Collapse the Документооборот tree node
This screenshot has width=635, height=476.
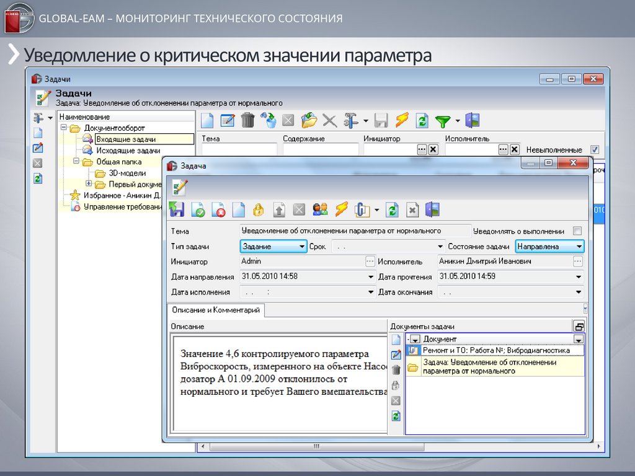[x=63, y=128]
